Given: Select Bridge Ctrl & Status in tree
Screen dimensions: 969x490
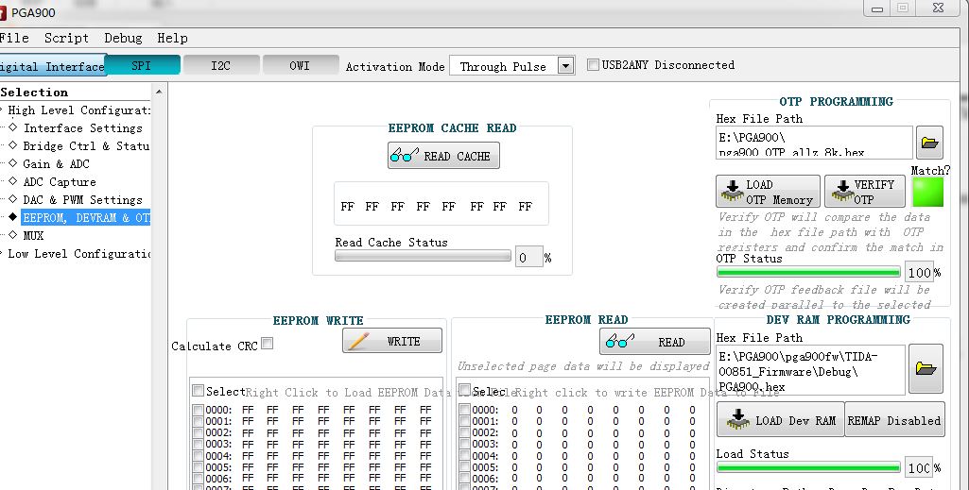Looking at the screenshot, I should click(x=86, y=145).
